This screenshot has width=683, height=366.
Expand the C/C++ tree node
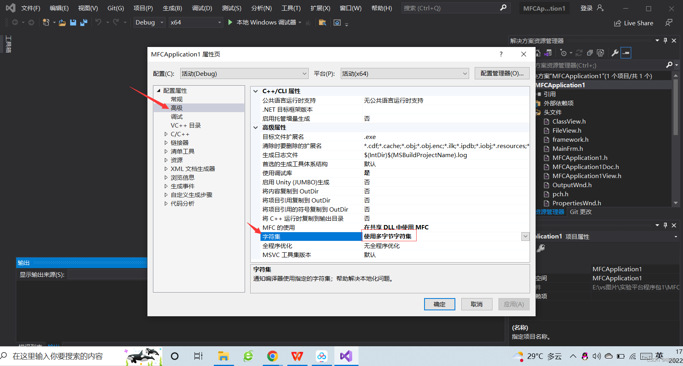tap(166, 134)
